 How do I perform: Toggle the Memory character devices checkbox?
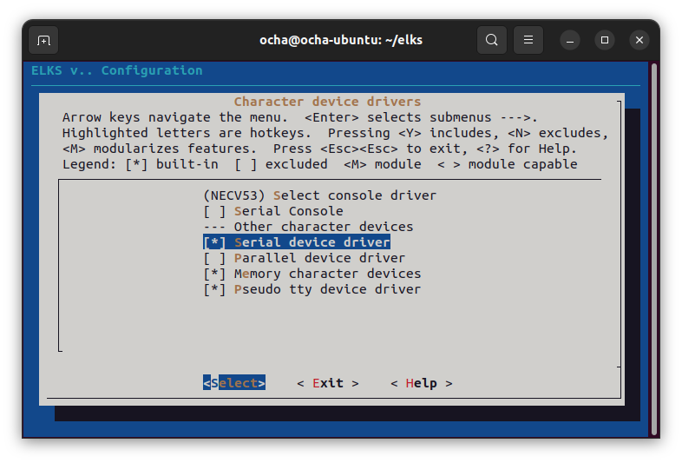214,274
